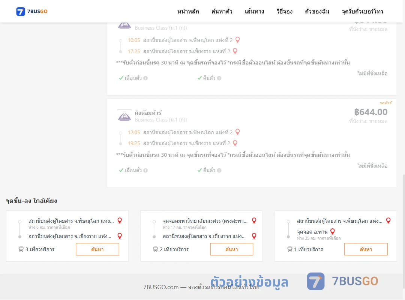This screenshot has height=300, width=405.
Task: Click bus icon beside 1 เที่ยวบริการ
Action: pyautogui.click(x=290, y=249)
